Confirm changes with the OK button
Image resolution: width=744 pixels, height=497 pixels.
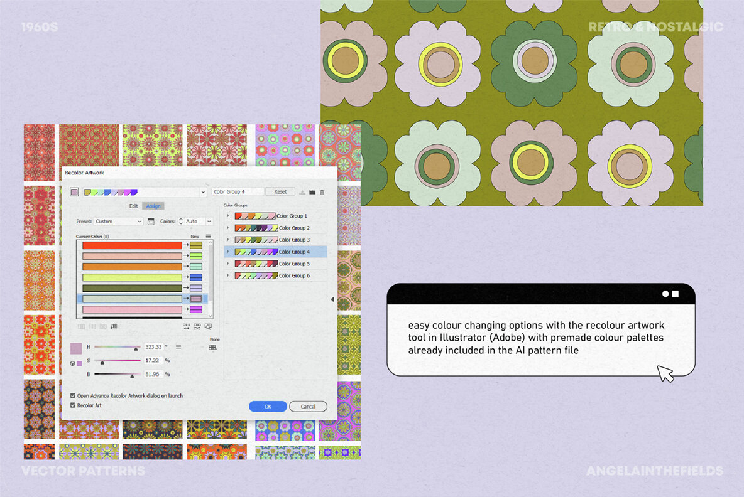tap(267, 406)
